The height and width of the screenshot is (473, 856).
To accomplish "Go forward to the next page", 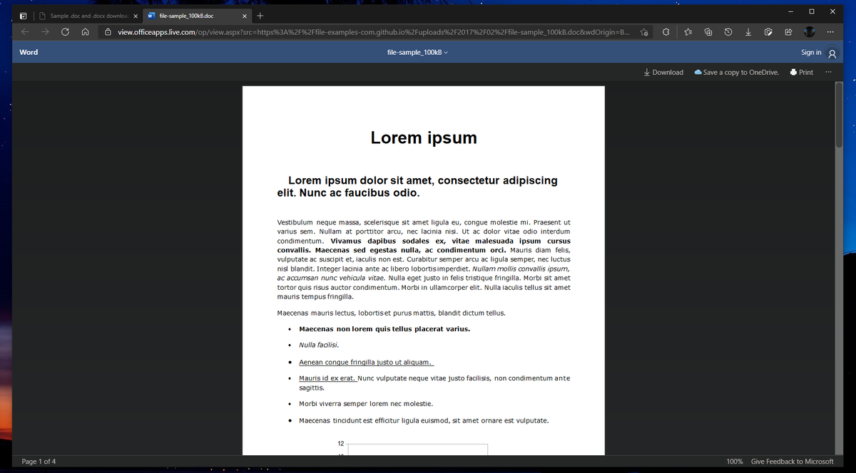I will point(45,32).
